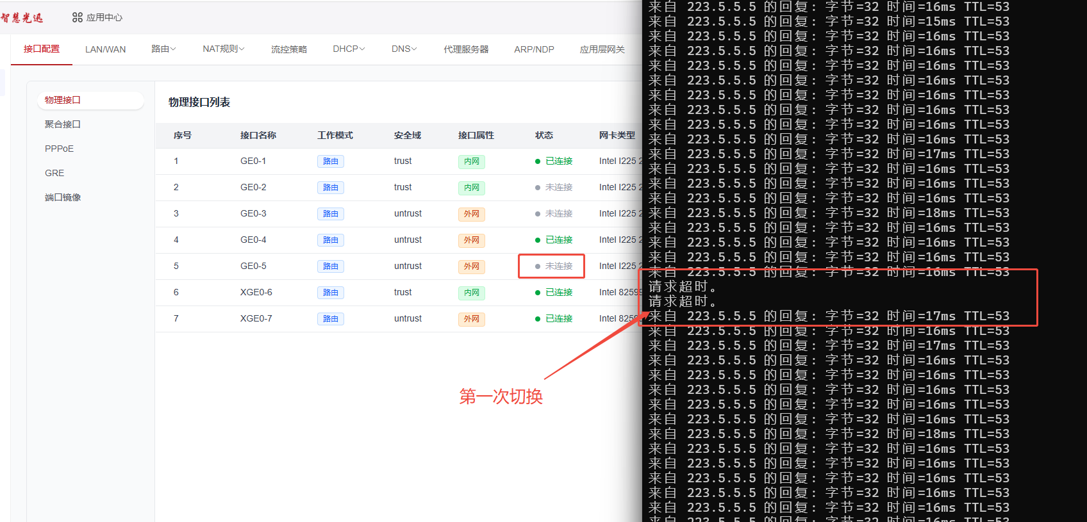
Task: Click interface name GE0-3
Action: pyautogui.click(x=253, y=213)
